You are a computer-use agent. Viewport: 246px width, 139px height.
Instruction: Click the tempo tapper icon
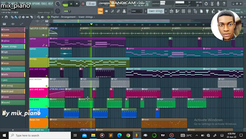pos(213,11)
